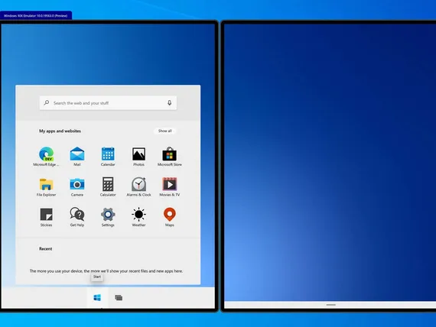Open the Stickies app
The width and height of the screenshot is (436, 327).
point(46,217)
